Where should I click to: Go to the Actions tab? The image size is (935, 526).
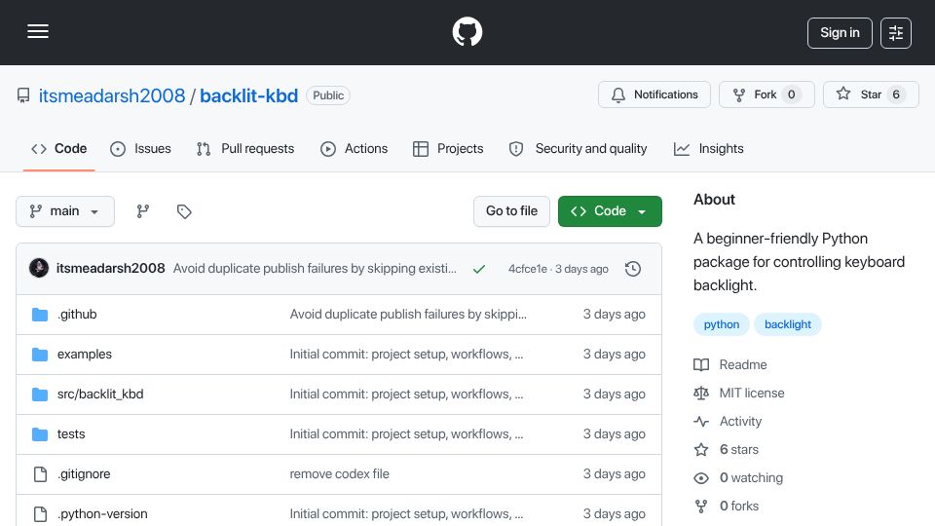point(355,148)
